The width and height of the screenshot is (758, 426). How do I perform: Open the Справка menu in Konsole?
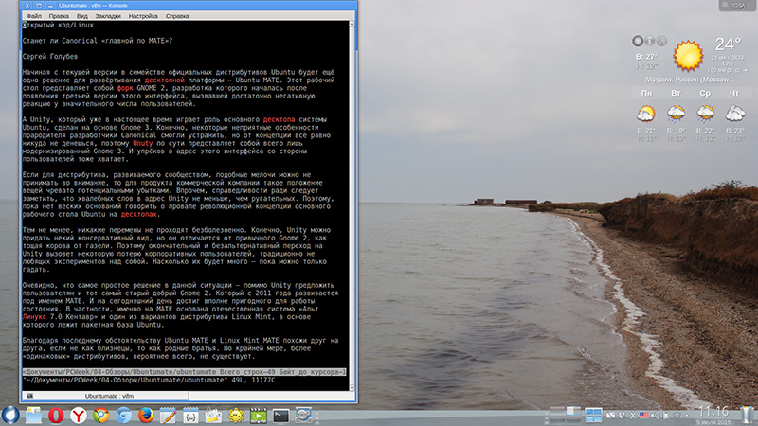pos(177,16)
